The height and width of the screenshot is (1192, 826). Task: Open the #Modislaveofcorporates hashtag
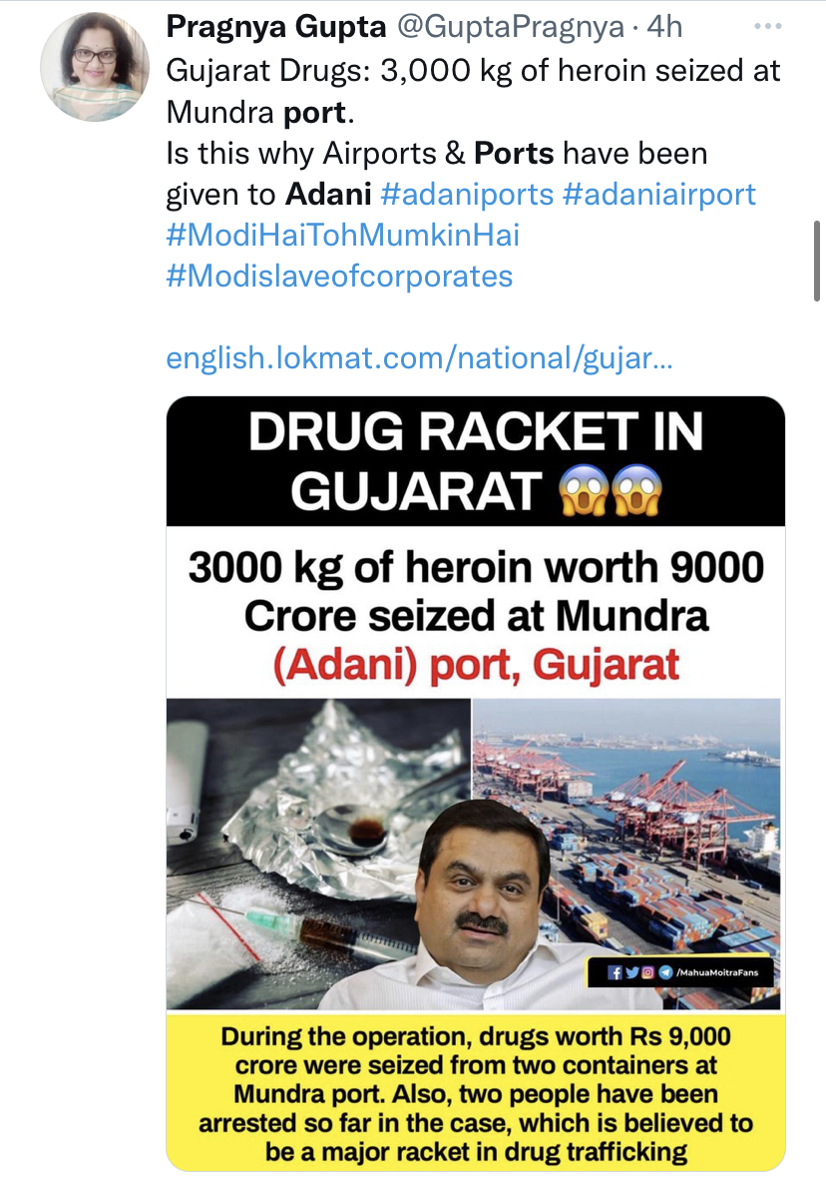click(x=339, y=276)
